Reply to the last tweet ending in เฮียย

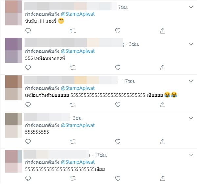pos(28,178)
